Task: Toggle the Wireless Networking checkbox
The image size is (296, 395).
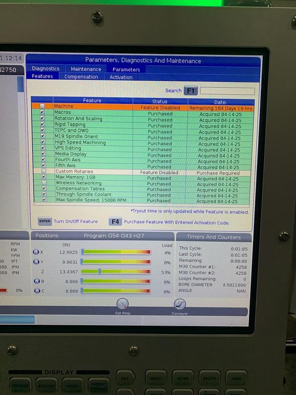Action: (x=44, y=183)
